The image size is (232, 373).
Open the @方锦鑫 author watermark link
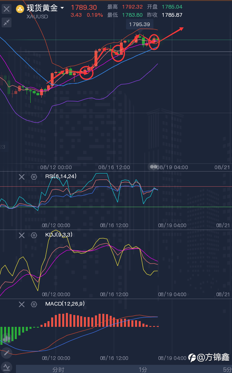pyautogui.click(x=209, y=357)
